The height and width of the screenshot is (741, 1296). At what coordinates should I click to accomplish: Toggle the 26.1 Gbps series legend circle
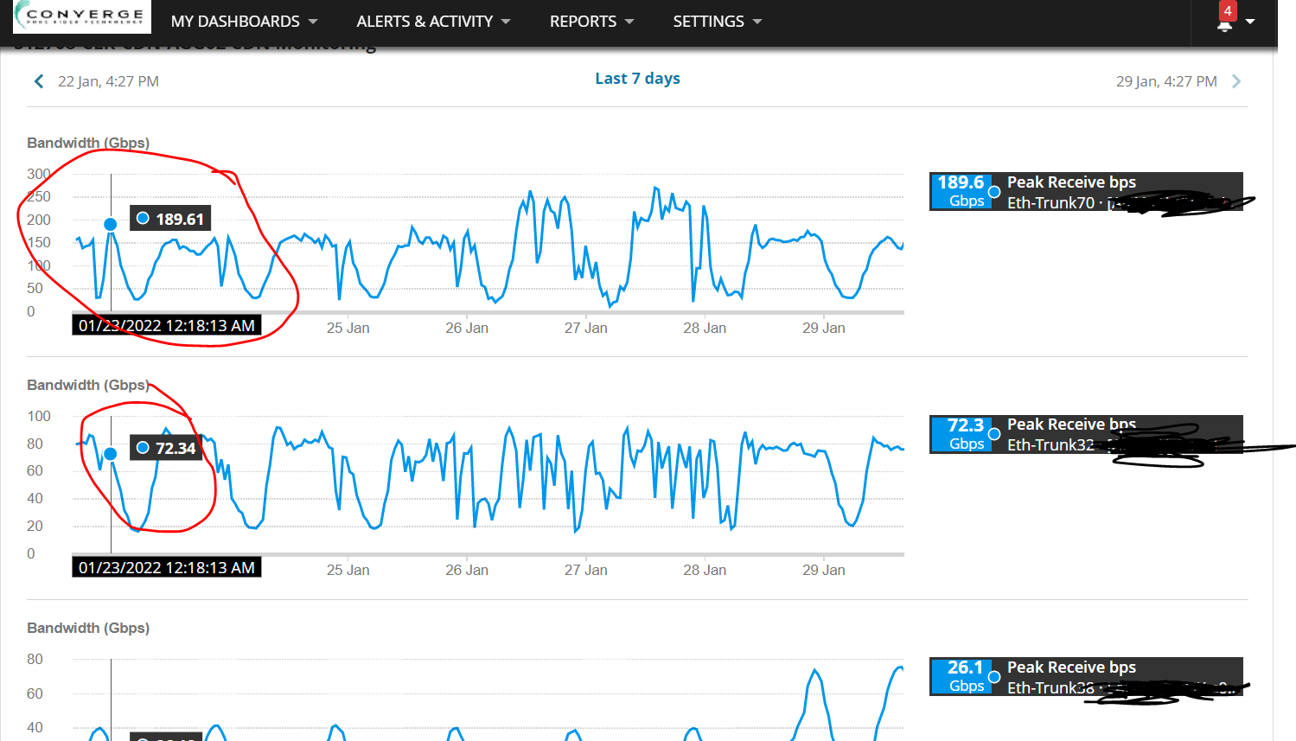(994, 677)
